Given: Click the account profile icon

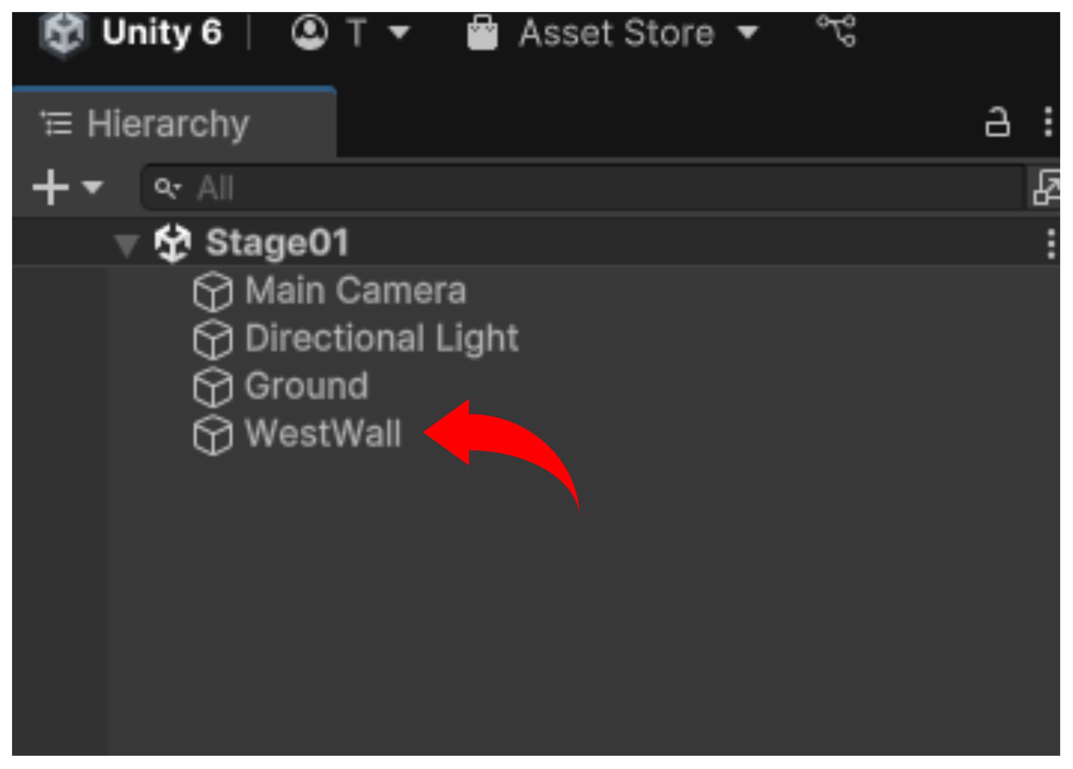Looking at the screenshot, I should [310, 33].
